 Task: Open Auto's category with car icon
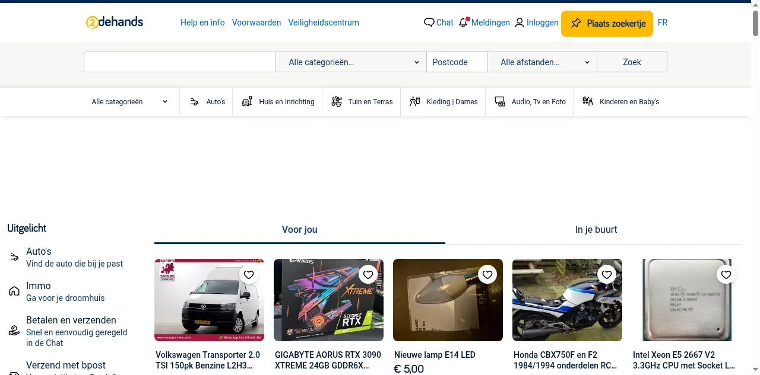click(194, 102)
